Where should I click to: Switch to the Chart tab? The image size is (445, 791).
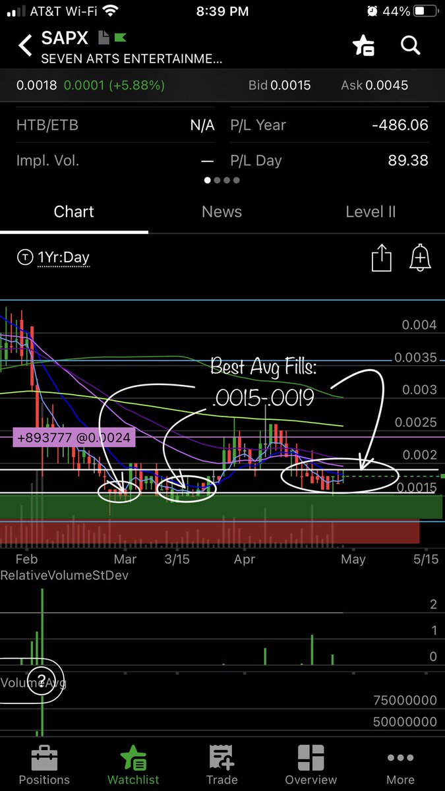click(x=74, y=212)
